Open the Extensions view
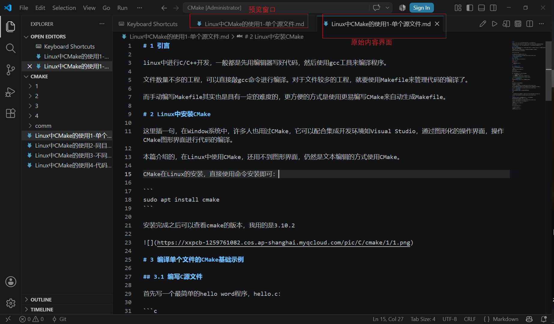 click(x=11, y=113)
